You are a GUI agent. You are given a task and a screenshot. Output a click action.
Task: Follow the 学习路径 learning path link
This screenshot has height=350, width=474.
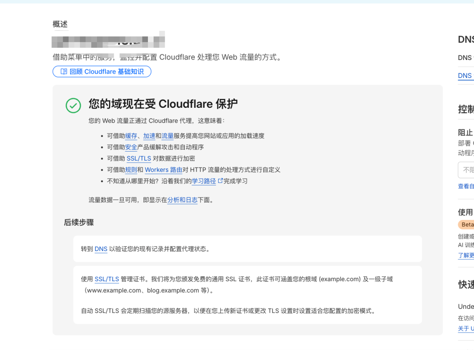203,181
